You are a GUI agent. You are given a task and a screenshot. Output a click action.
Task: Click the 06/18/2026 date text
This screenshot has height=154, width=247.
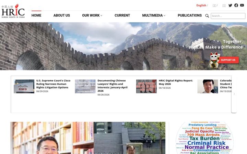165,88
